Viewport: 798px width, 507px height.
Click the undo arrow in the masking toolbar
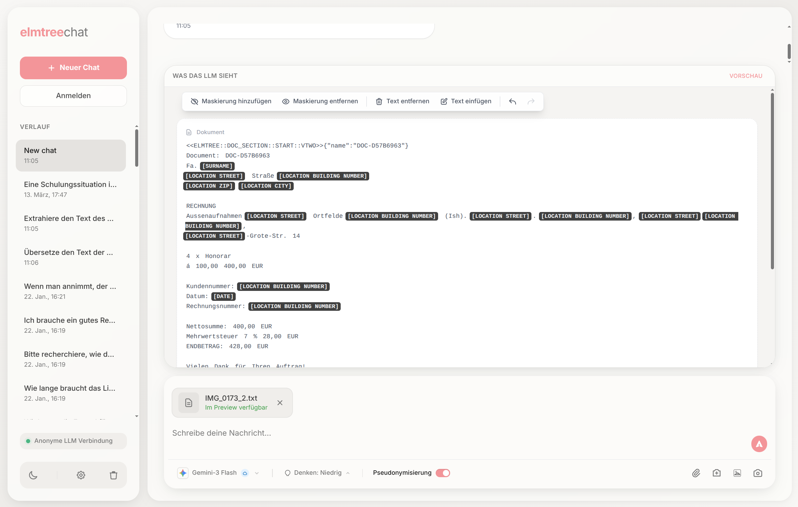tap(513, 101)
